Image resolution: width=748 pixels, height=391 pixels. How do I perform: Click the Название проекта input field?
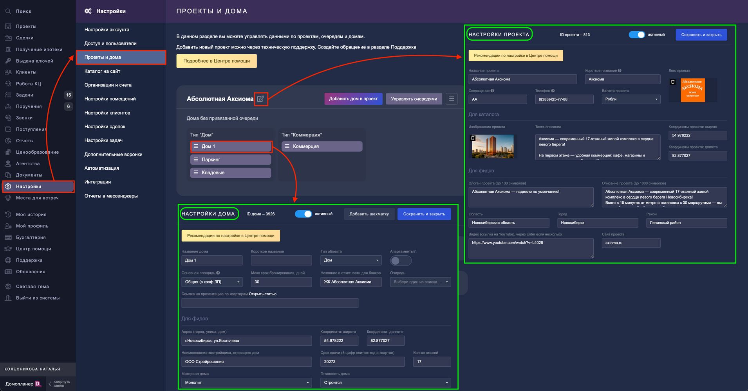tap(522, 79)
